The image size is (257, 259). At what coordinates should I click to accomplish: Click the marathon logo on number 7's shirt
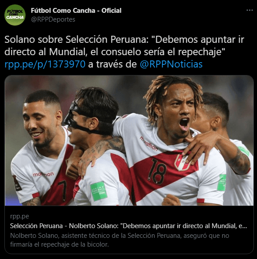[43, 174]
